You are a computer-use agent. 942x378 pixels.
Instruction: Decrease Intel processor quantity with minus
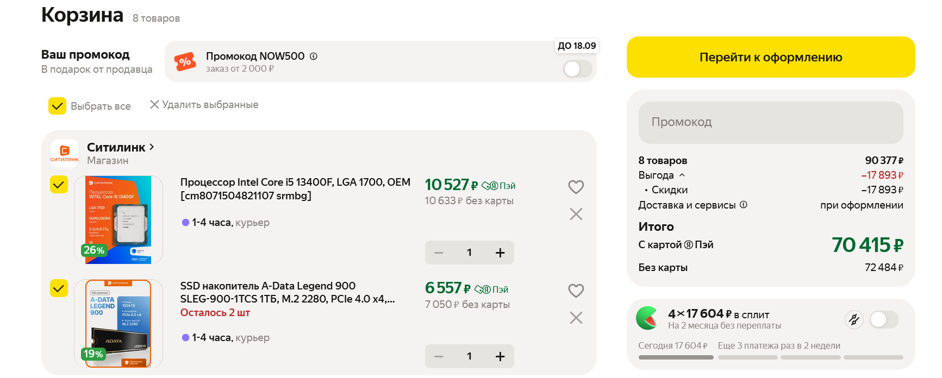click(x=439, y=253)
